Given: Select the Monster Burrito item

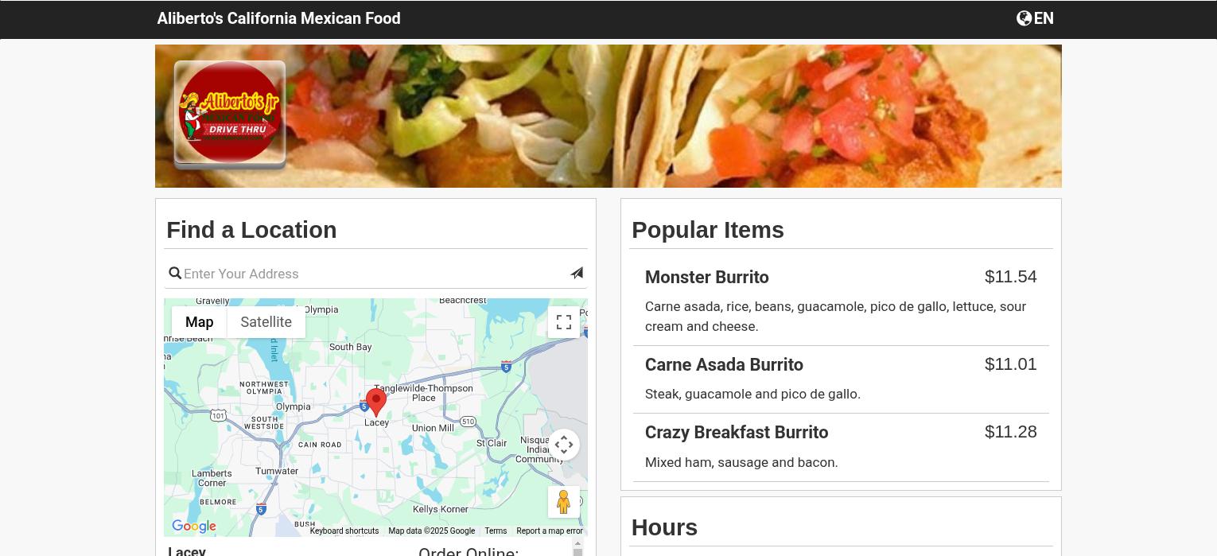Looking at the screenshot, I should [841, 301].
